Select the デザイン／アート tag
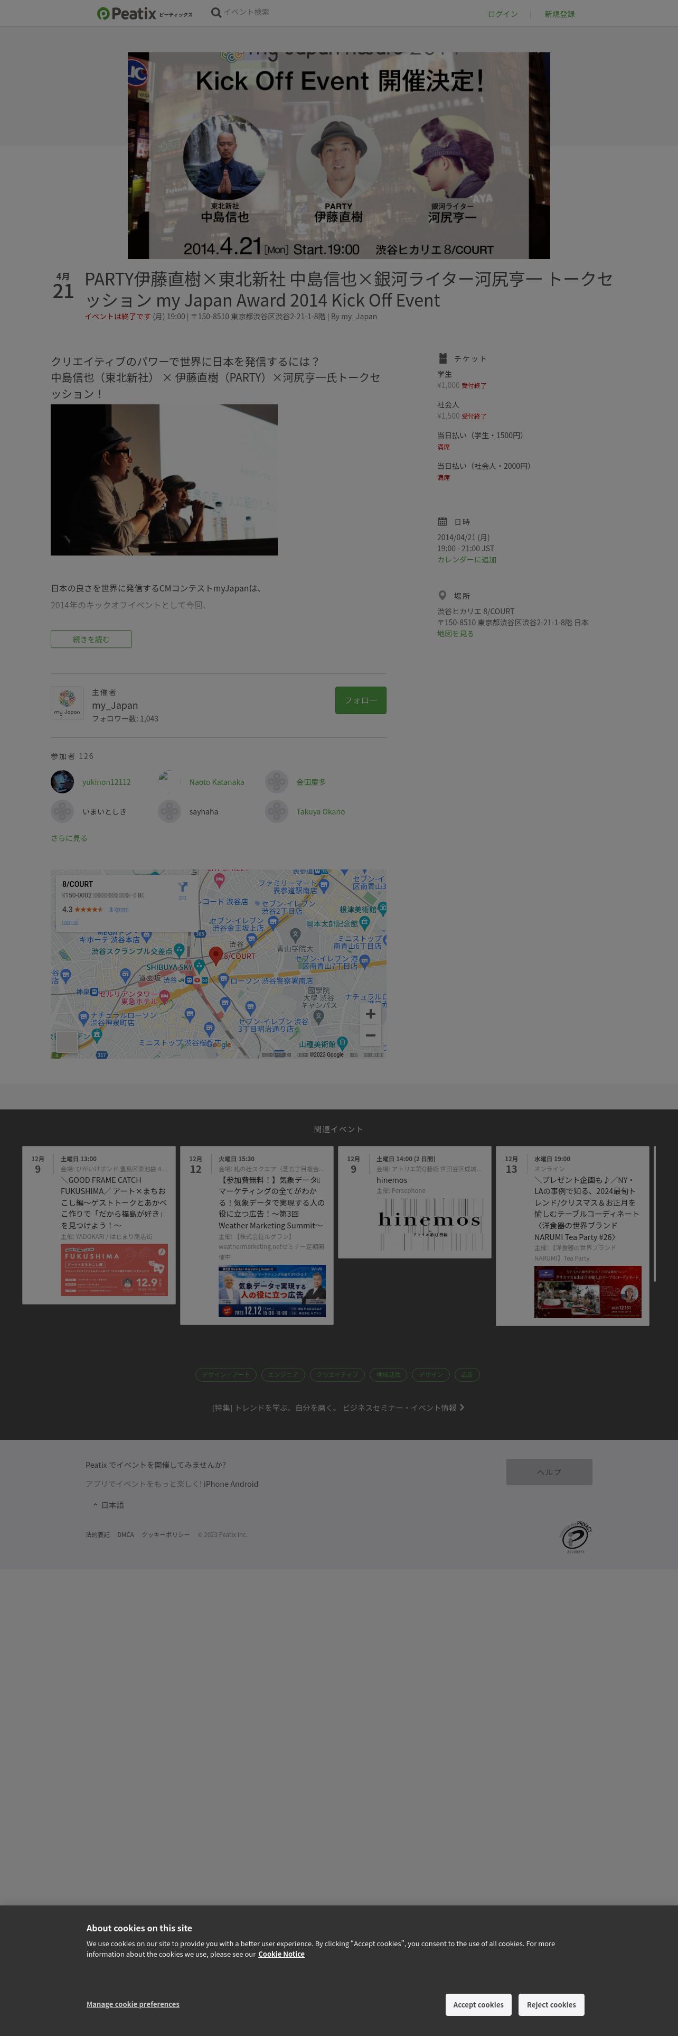 (226, 1374)
